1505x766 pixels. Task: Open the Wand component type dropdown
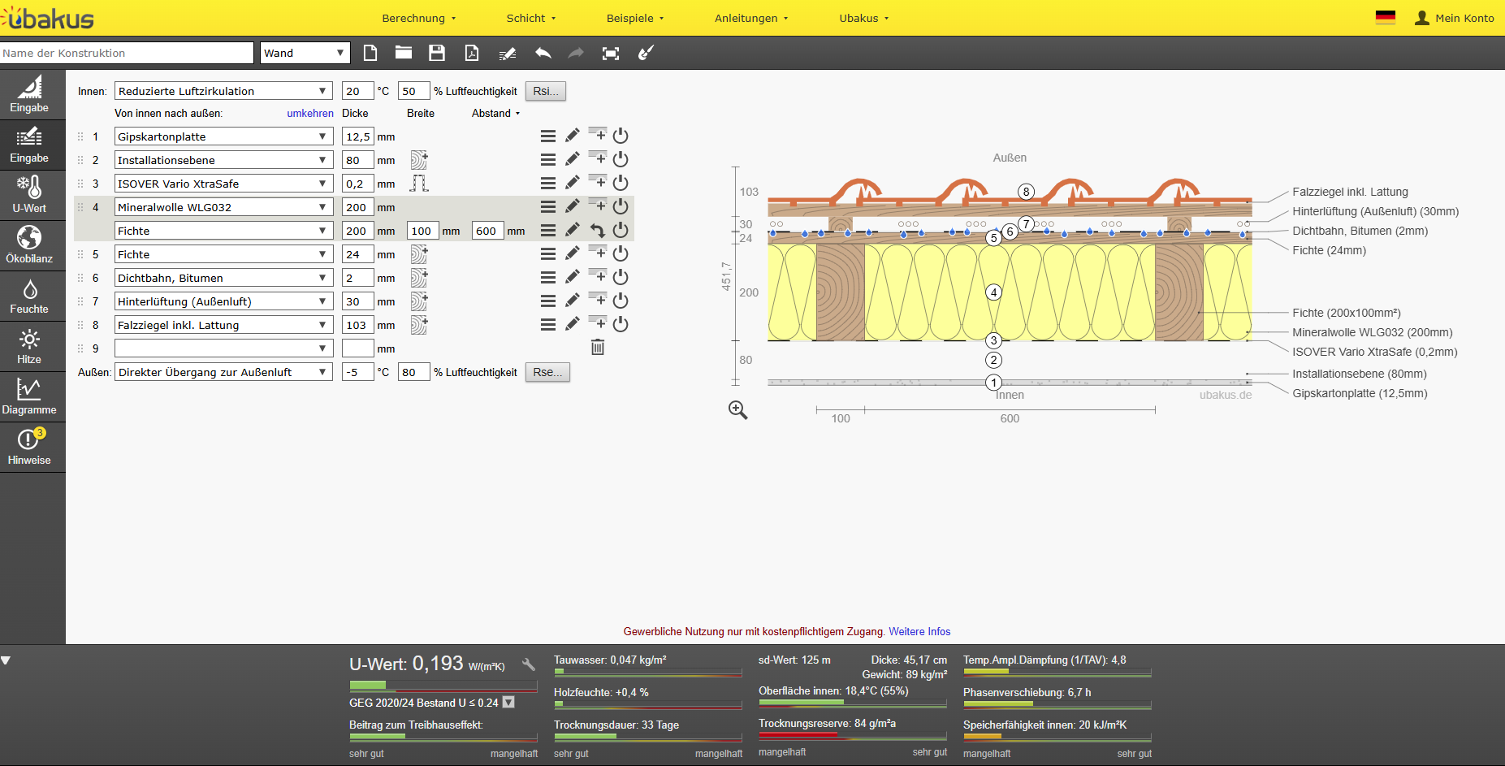tap(305, 54)
